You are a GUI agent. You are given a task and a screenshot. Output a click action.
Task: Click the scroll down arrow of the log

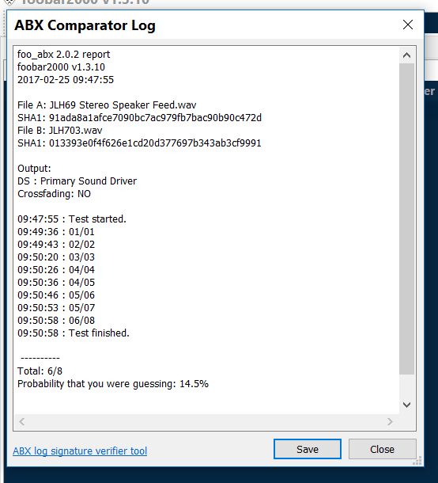click(406, 405)
